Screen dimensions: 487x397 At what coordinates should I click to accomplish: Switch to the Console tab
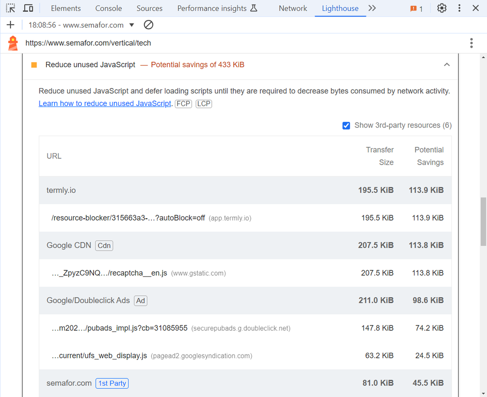[109, 8]
